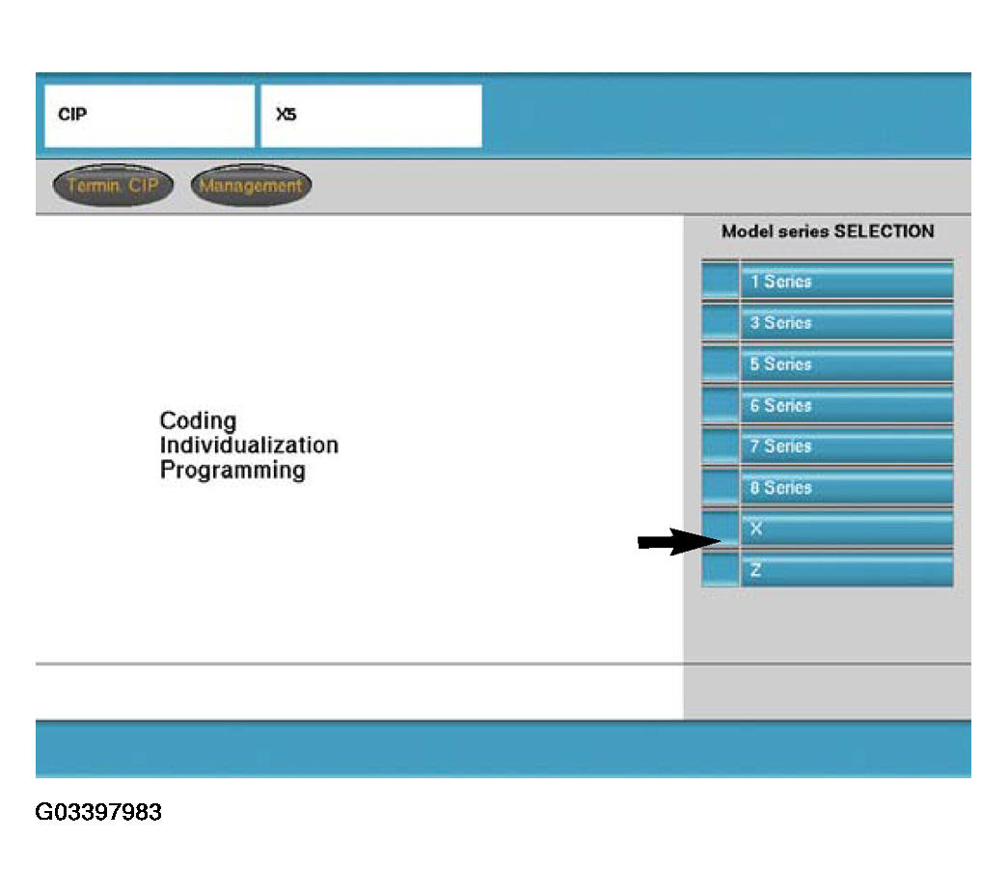Pick the 7 Series list entry
1008x893 pixels.
[x=846, y=446]
